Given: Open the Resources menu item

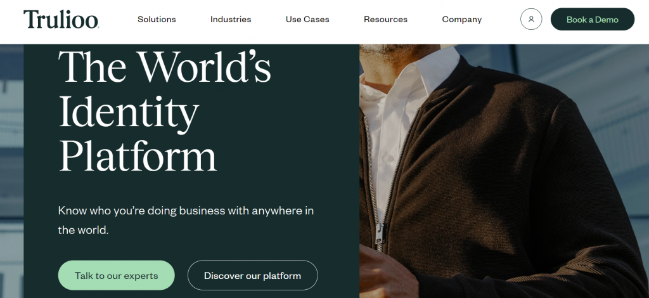Looking at the screenshot, I should coord(385,19).
